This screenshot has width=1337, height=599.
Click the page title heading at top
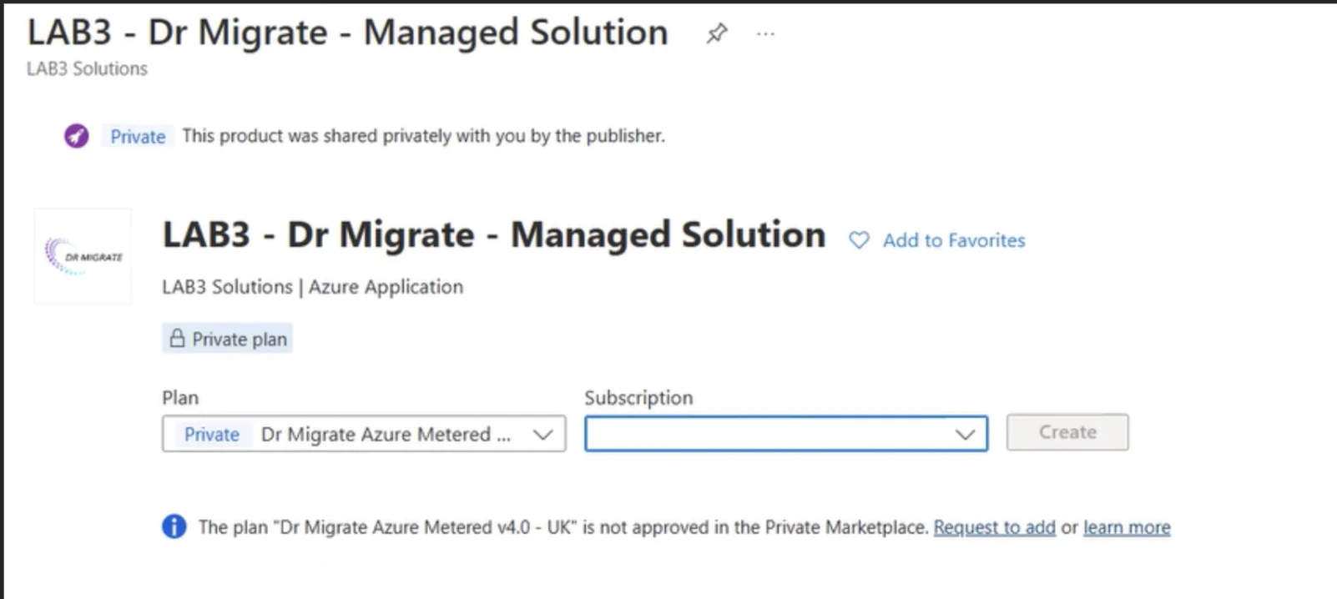pyautogui.click(x=347, y=33)
